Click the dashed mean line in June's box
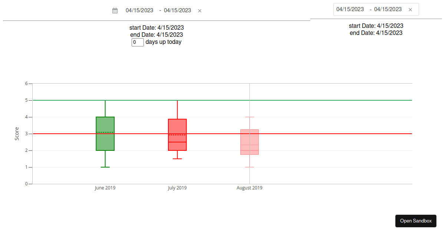The image size is (445, 234). (105, 131)
